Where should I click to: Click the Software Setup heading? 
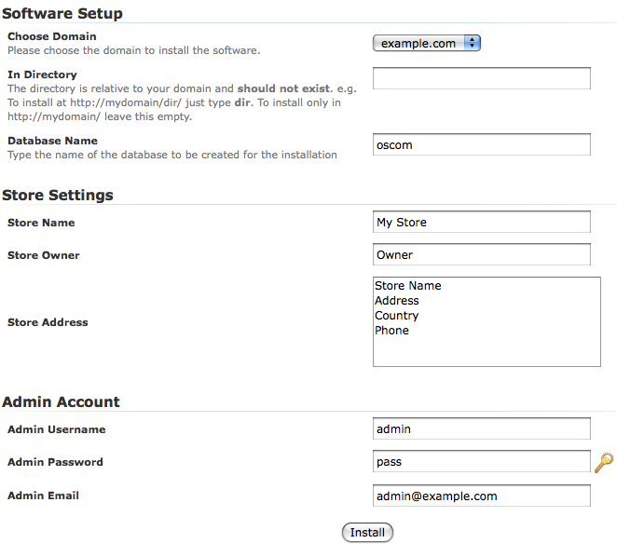click(x=62, y=13)
